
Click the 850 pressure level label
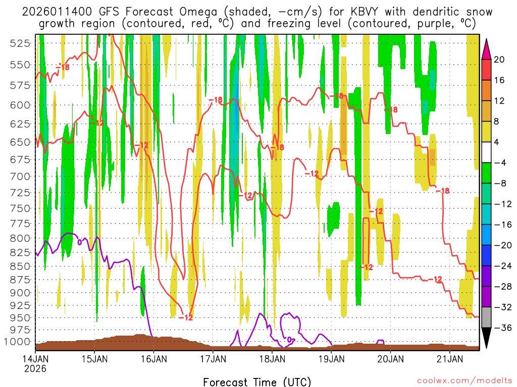(20, 266)
